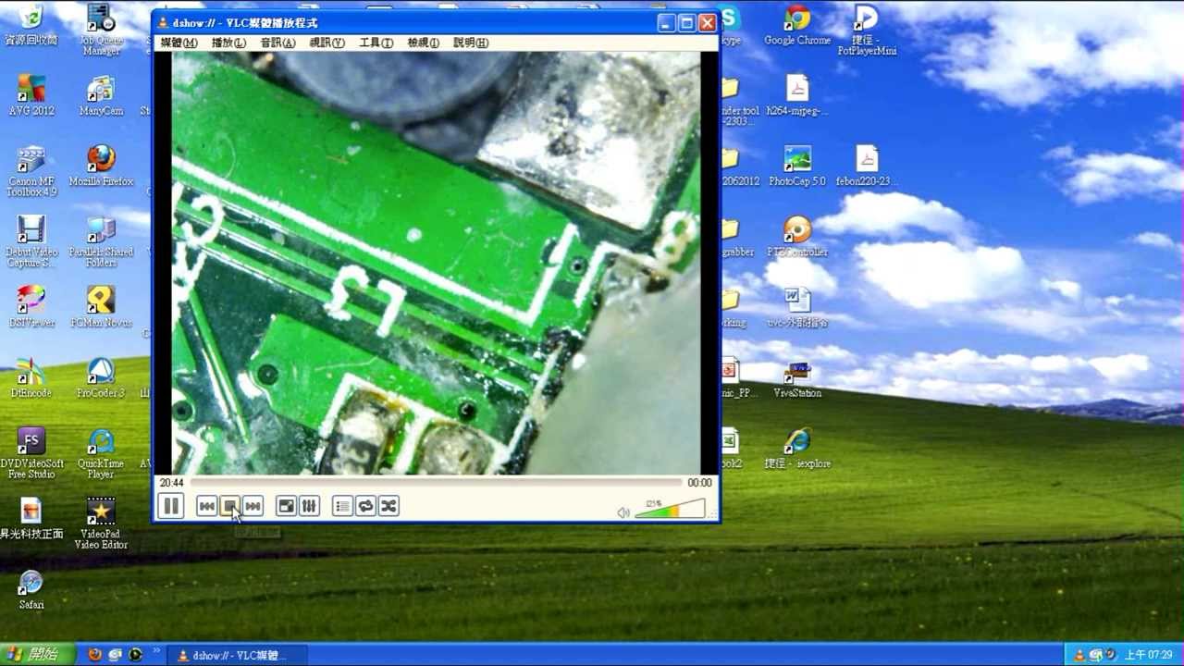Select the ViveStation desktop icon
Image resolution: width=1184 pixels, height=666 pixels.
click(797, 378)
